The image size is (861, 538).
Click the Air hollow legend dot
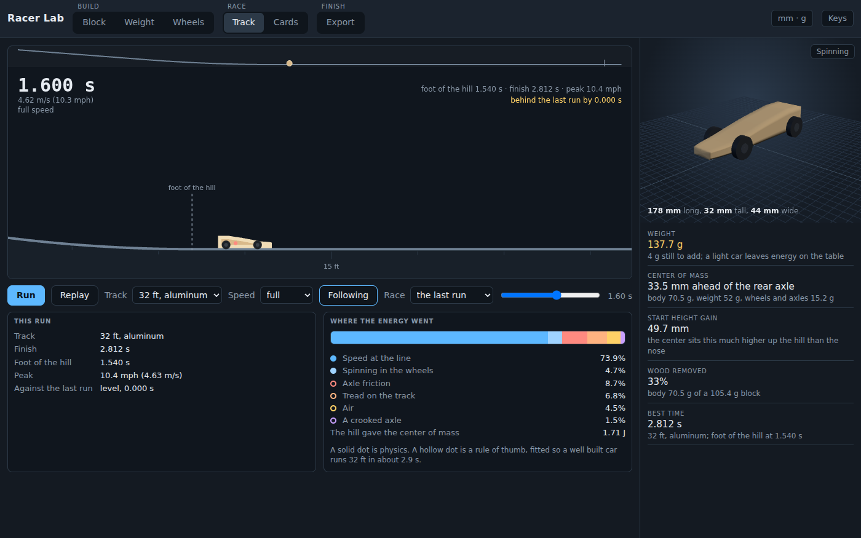pyautogui.click(x=333, y=408)
